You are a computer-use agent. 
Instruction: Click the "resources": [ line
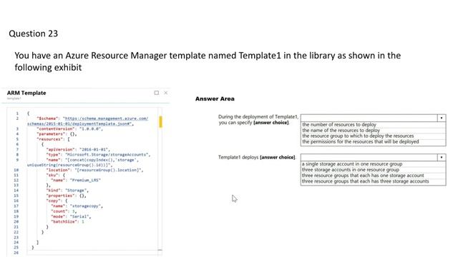(x=53, y=139)
